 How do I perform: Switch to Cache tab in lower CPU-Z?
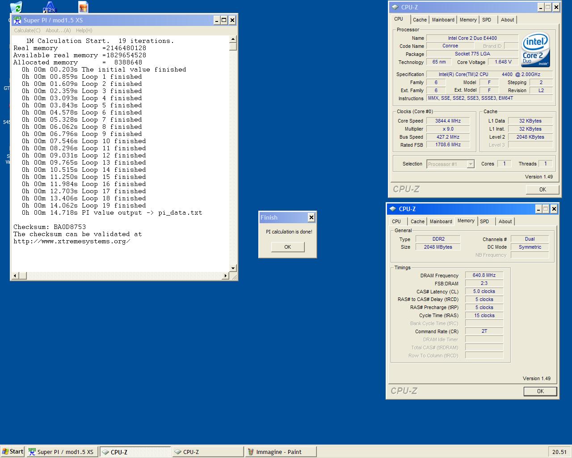[x=417, y=221]
